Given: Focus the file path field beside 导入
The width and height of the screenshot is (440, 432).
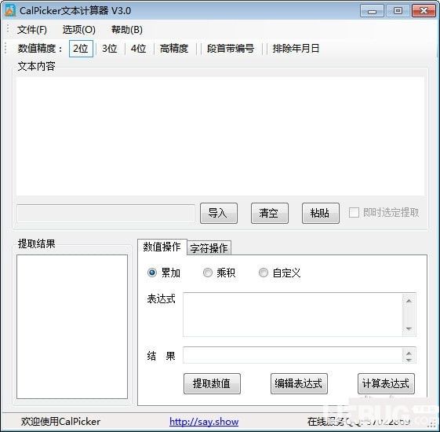Looking at the screenshot, I should tap(106, 214).
